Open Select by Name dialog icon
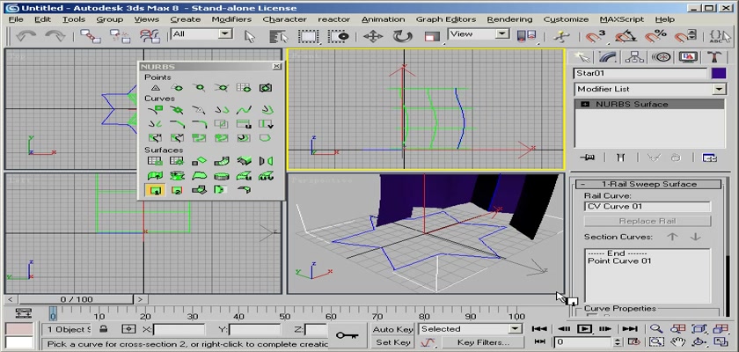Viewport: 739px width, 352px height. click(279, 36)
